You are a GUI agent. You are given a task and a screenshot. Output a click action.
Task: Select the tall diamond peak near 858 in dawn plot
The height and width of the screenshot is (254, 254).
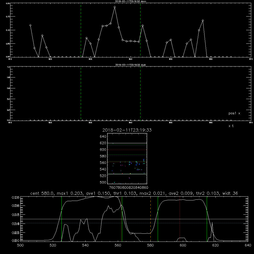point(203,21)
